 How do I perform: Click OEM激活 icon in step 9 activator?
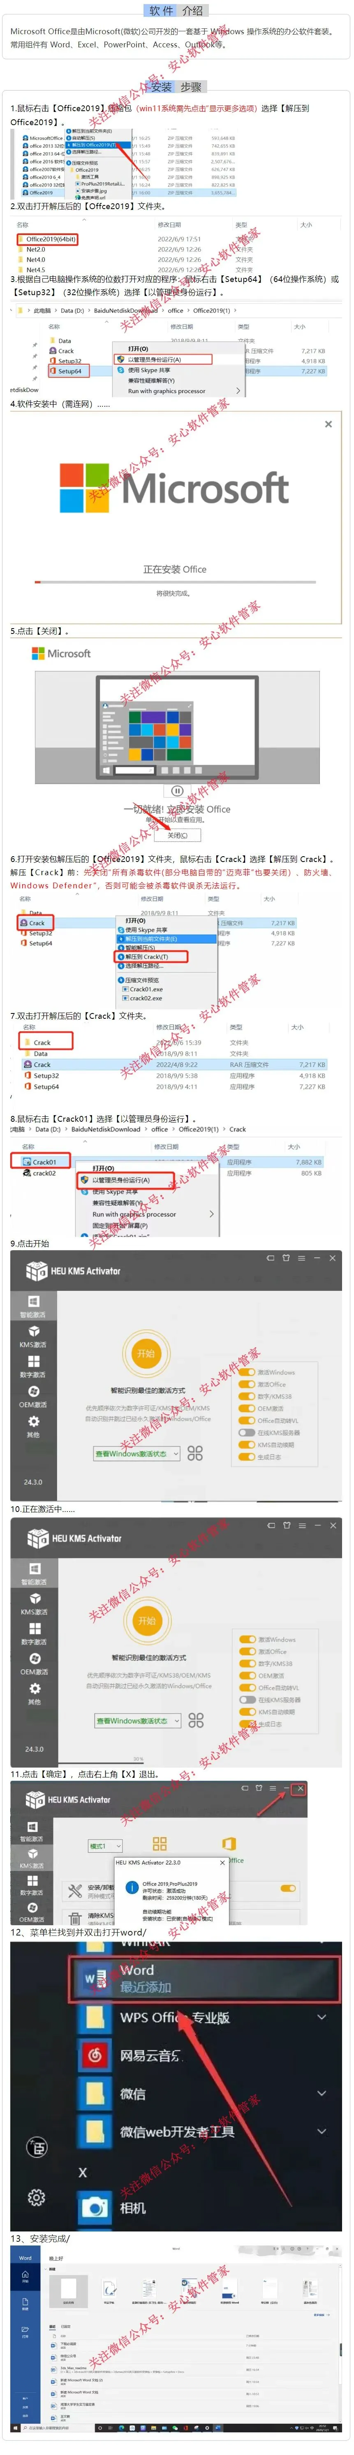tap(33, 1391)
